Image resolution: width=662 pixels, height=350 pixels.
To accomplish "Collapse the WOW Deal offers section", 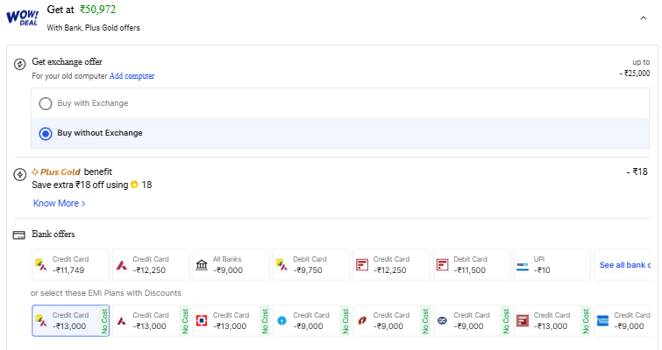I will 644,17.
